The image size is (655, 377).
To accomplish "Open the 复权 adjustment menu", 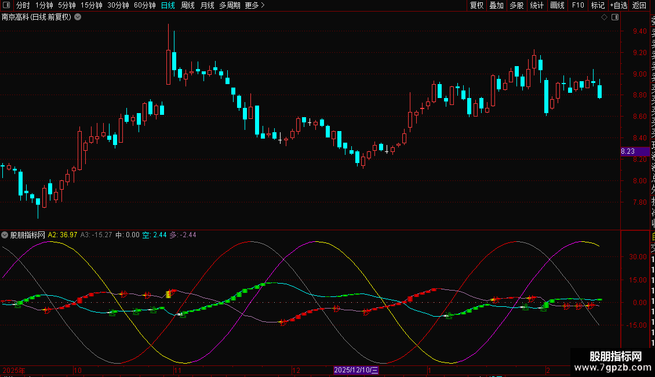I will 476,5.
